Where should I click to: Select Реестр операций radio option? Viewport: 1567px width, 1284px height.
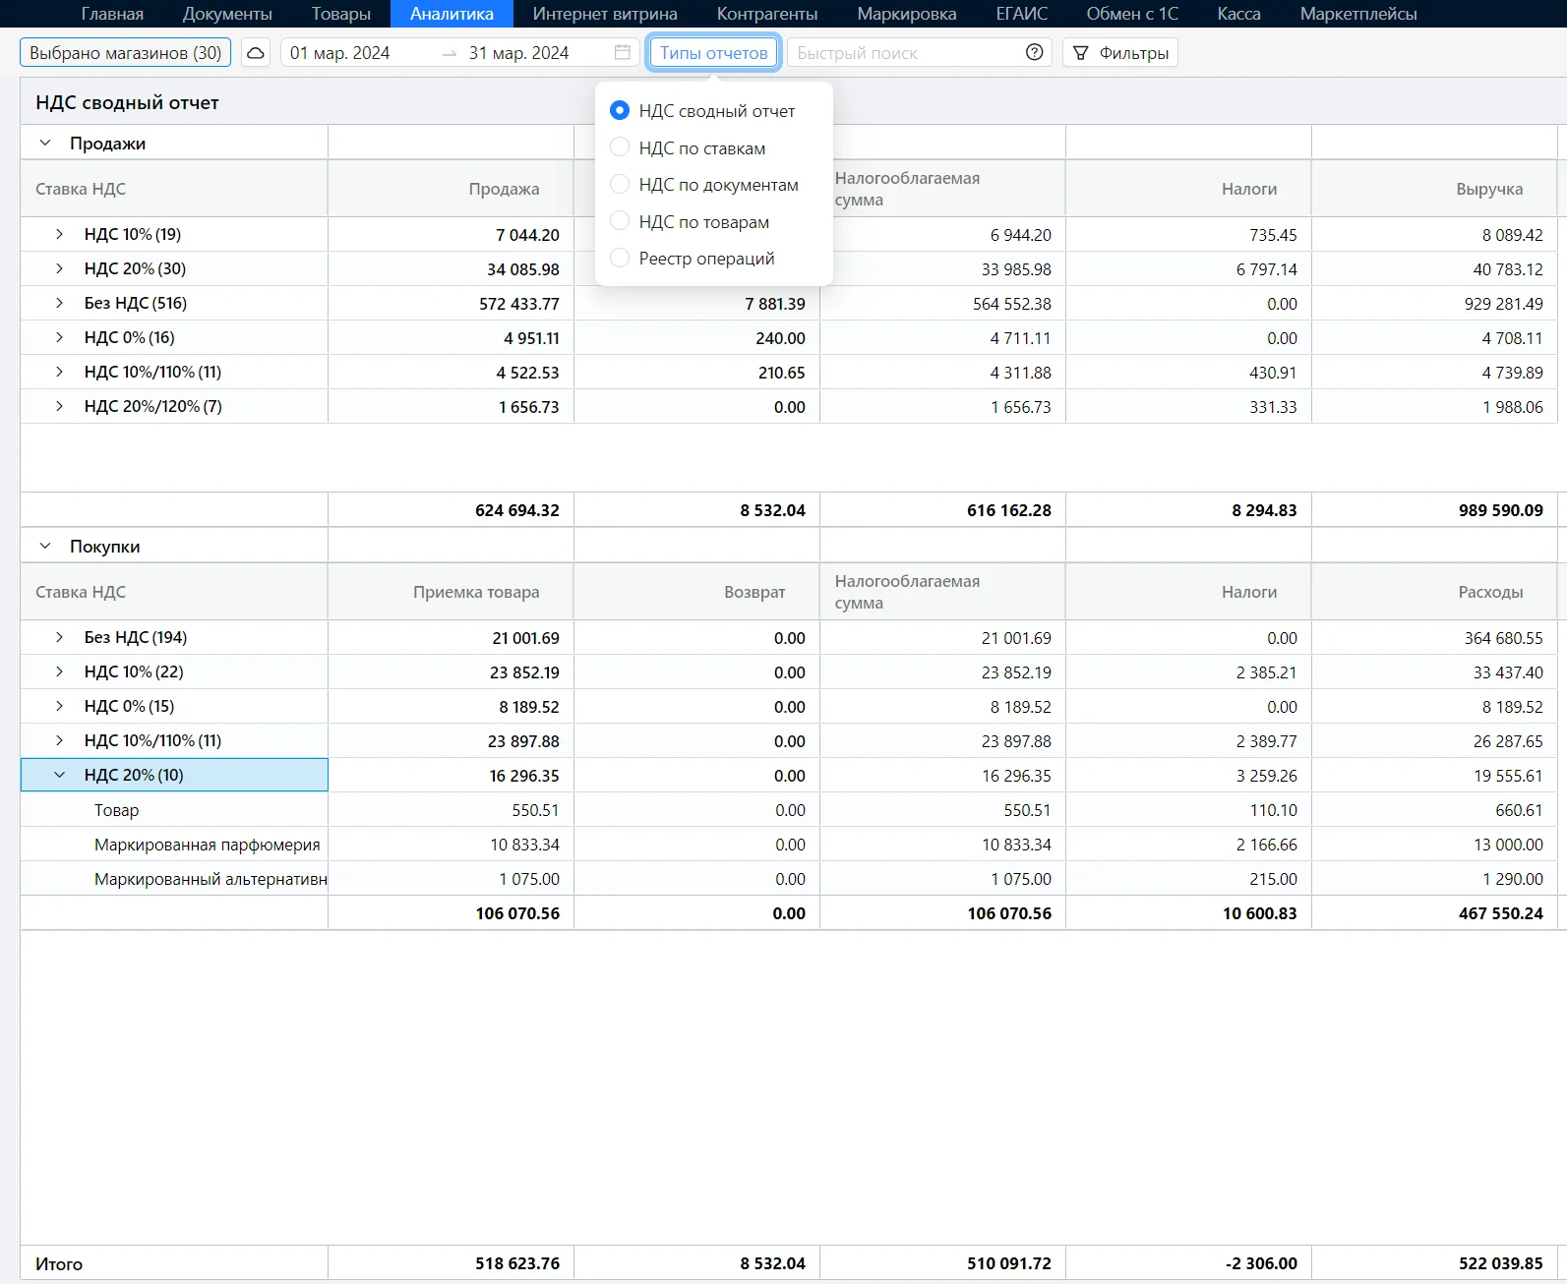coord(620,259)
